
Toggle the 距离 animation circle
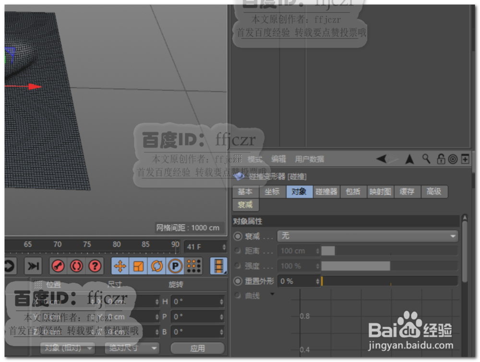click(x=238, y=251)
